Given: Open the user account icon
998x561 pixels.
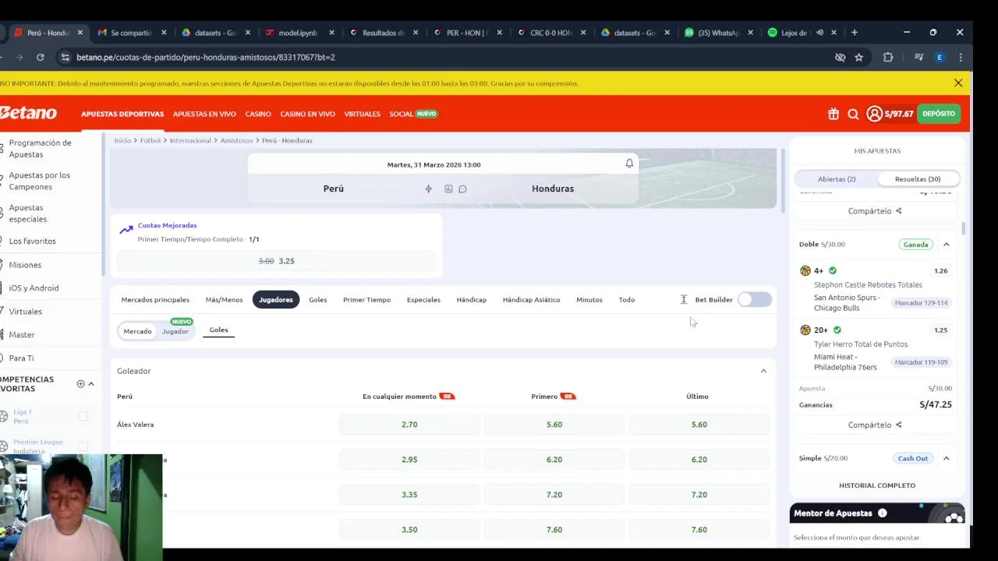Looking at the screenshot, I should (874, 114).
